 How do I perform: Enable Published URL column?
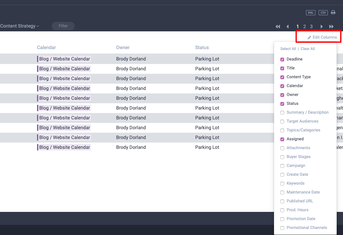pyautogui.click(x=282, y=201)
